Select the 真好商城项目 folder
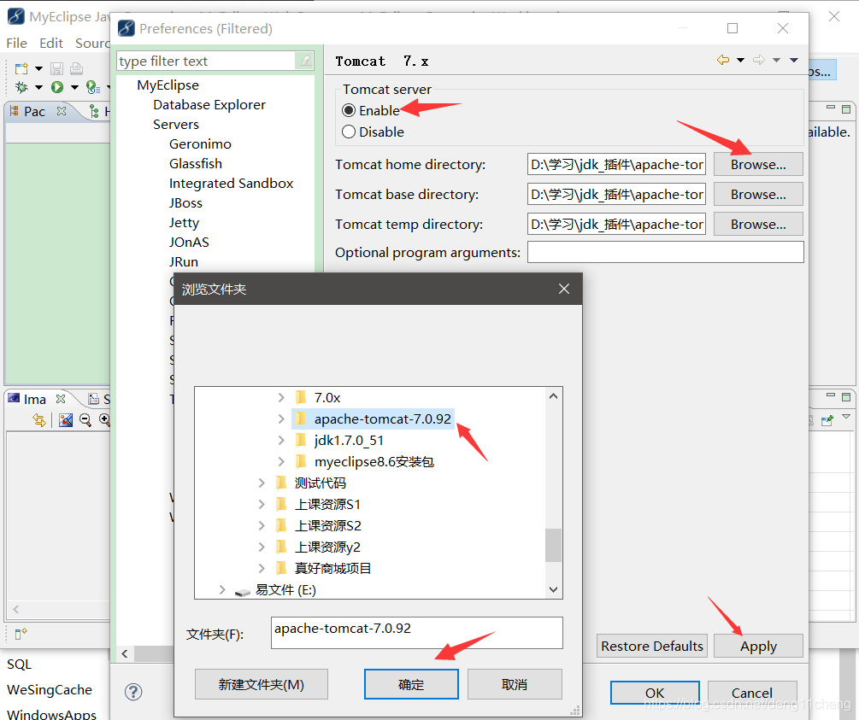 pos(332,568)
